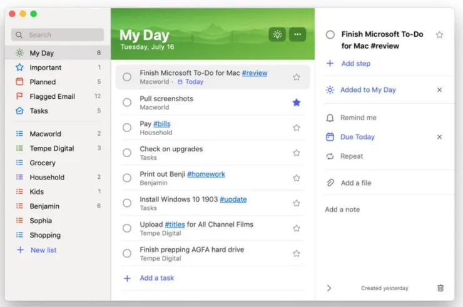The height and width of the screenshot is (307, 463).
Task: Remove task from Added to My Day
Action: click(439, 90)
